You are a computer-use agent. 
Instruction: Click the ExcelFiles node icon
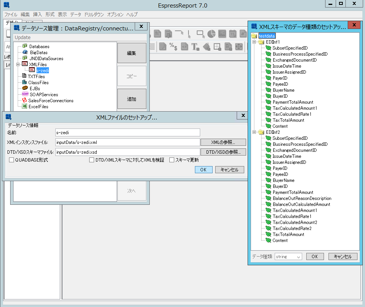(x=24, y=106)
